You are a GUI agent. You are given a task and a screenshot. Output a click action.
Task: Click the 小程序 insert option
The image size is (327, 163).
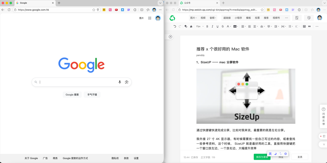pos(238,18)
